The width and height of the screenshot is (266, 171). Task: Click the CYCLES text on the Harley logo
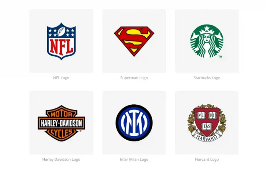pos(61,133)
